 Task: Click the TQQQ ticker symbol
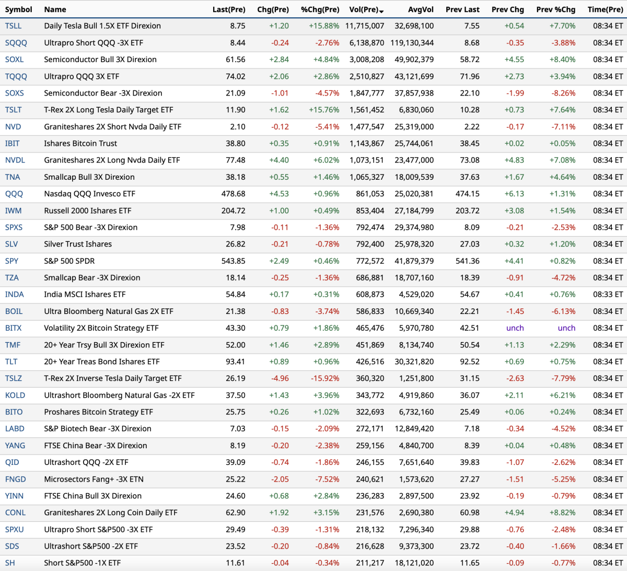click(x=16, y=76)
